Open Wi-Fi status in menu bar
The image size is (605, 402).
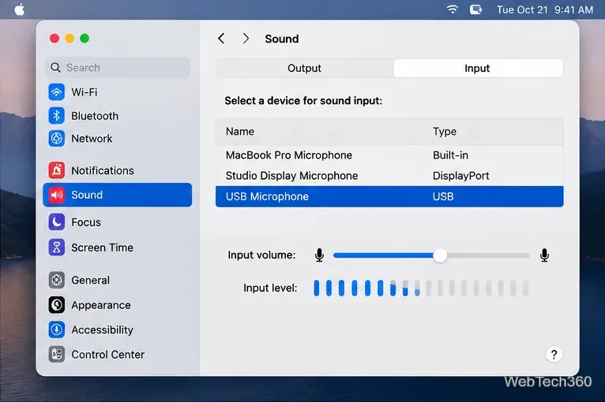[x=453, y=9]
